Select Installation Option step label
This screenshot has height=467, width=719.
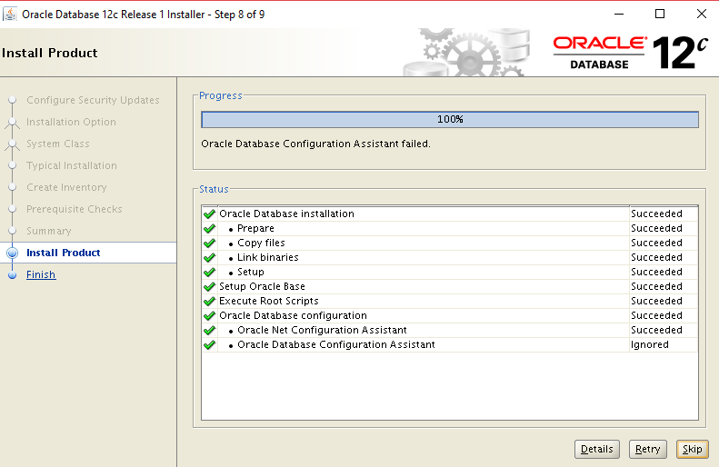[x=71, y=122]
